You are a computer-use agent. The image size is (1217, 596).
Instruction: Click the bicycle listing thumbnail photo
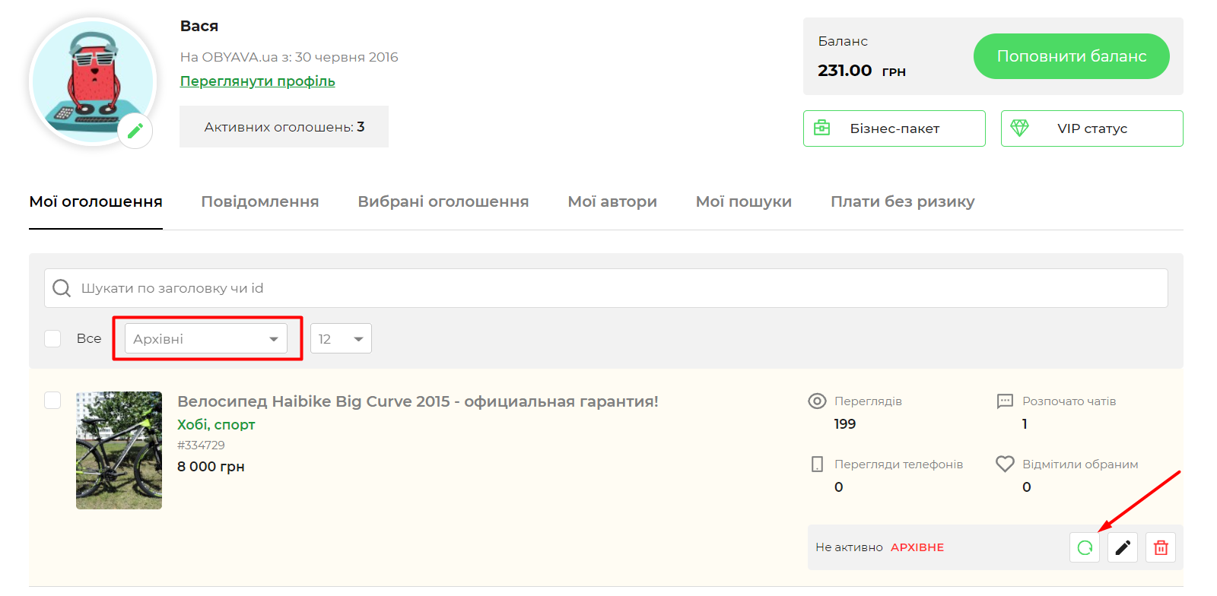click(x=119, y=450)
